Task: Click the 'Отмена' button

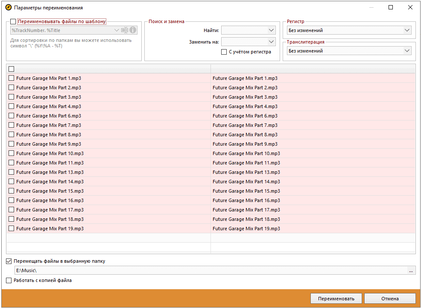Action: pos(390,298)
